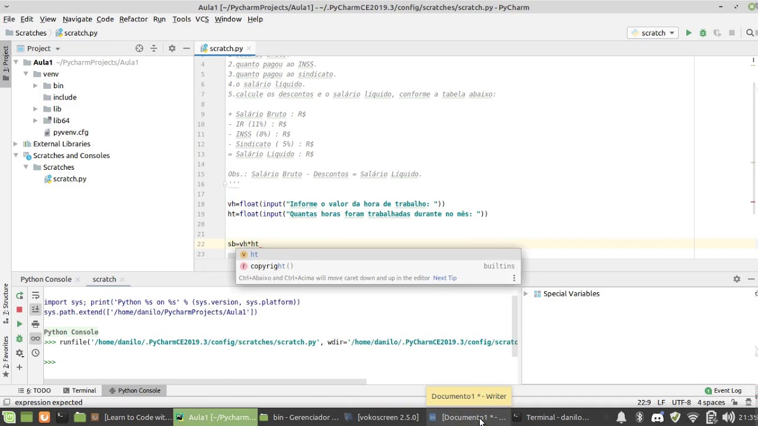The width and height of the screenshot is (758, 426).
Task: Collapse the Scratches folder
Action: click(x=25, y=167)
